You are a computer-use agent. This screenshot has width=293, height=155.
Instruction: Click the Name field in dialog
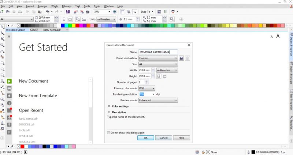[x=158, y=52]
